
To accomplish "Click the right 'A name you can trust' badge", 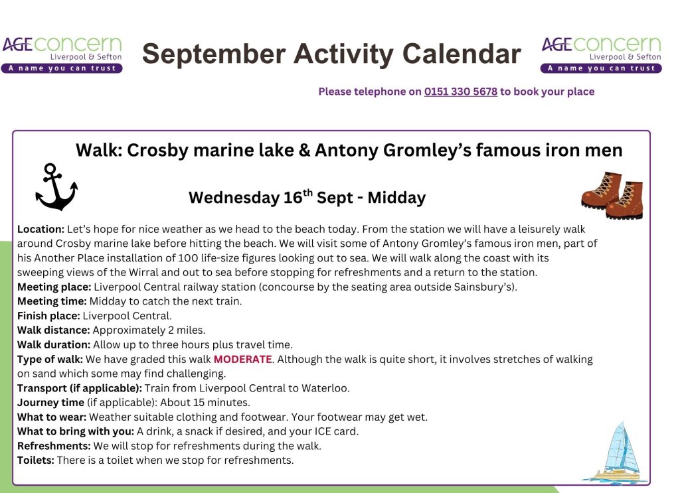I will click(601, 68).
